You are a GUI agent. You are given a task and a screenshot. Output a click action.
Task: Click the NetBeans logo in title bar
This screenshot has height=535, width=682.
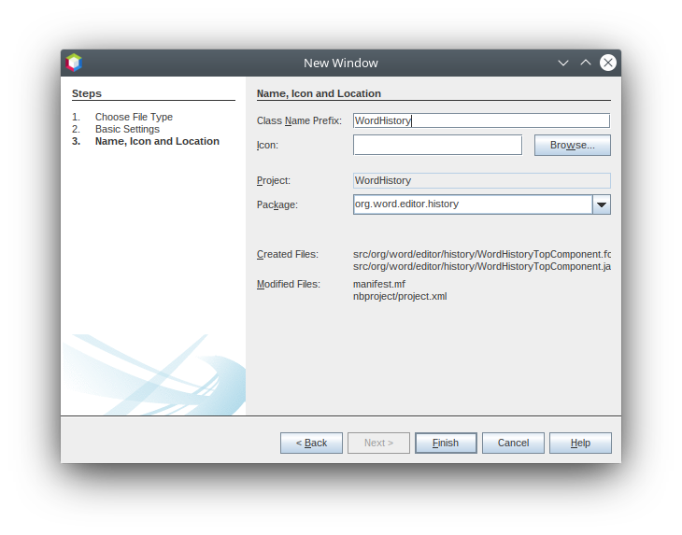point(74,63)
